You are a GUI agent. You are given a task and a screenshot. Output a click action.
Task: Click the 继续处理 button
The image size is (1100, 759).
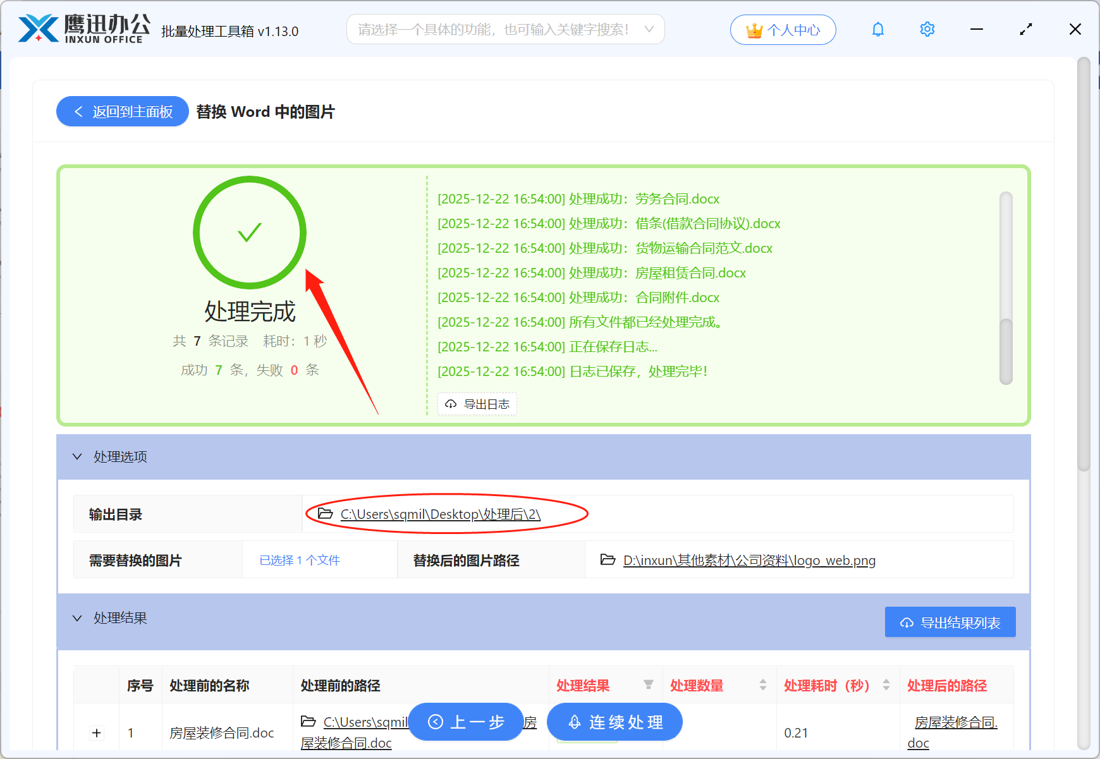pyautogui.click(x=614, y=722)
